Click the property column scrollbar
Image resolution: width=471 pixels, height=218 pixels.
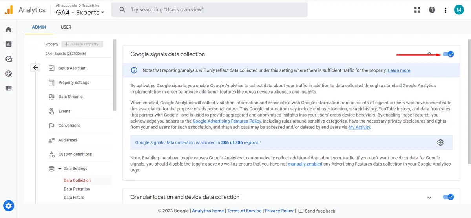[x=115, y=75]
